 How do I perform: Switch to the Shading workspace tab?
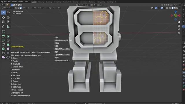(76, 2)
